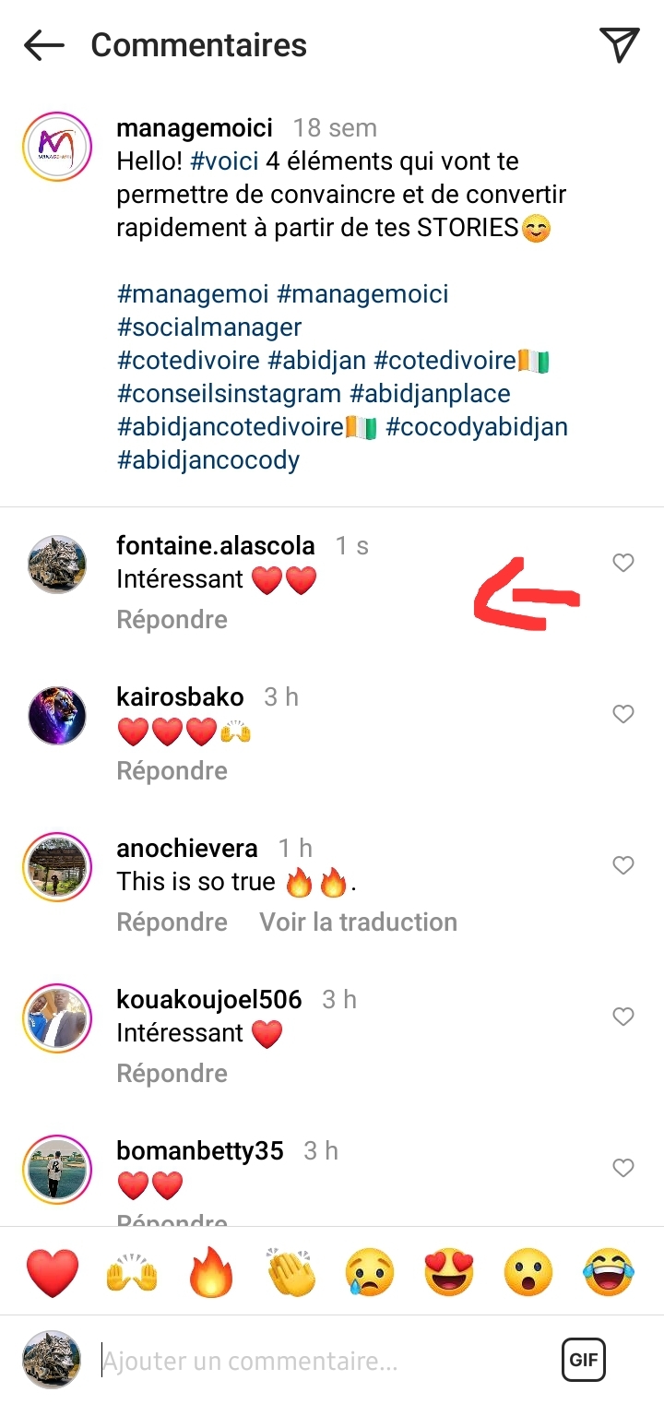Image resolution: width=664 pixels, height=1404 pixels.
Task: Open the #conseilsinstagram hashtag
Action: (230, 394)
